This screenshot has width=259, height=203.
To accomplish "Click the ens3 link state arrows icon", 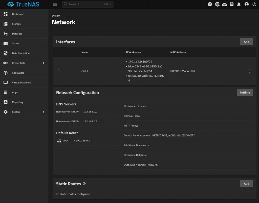I will tap(59, 70).
